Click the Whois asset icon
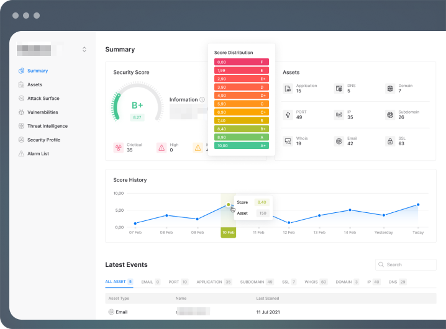Viewport: 446px width, 329px height. point(288,141)
